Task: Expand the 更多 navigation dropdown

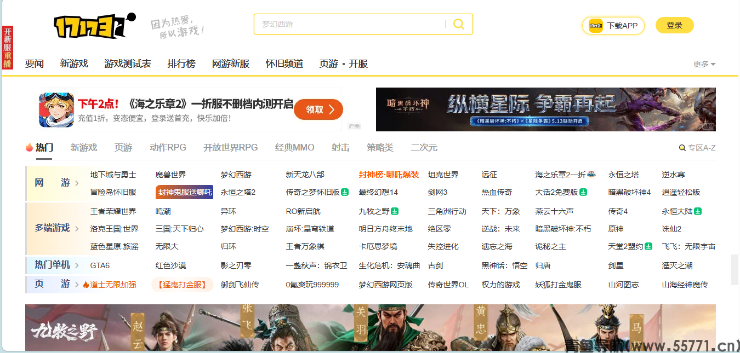Action: point(704,64)
